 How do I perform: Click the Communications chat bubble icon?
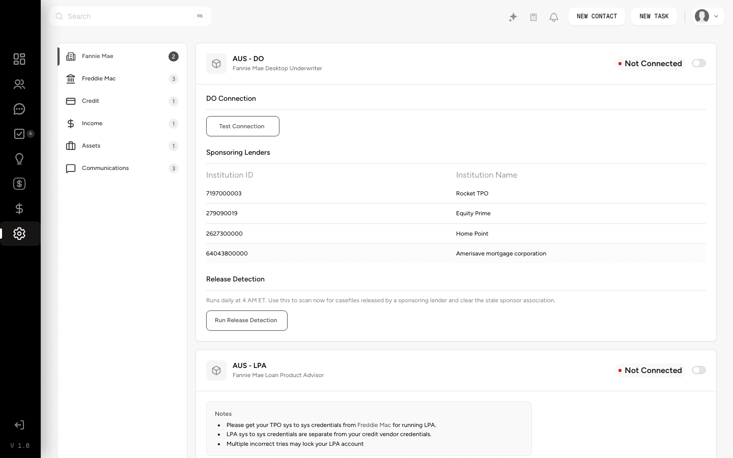coord(71,168)
